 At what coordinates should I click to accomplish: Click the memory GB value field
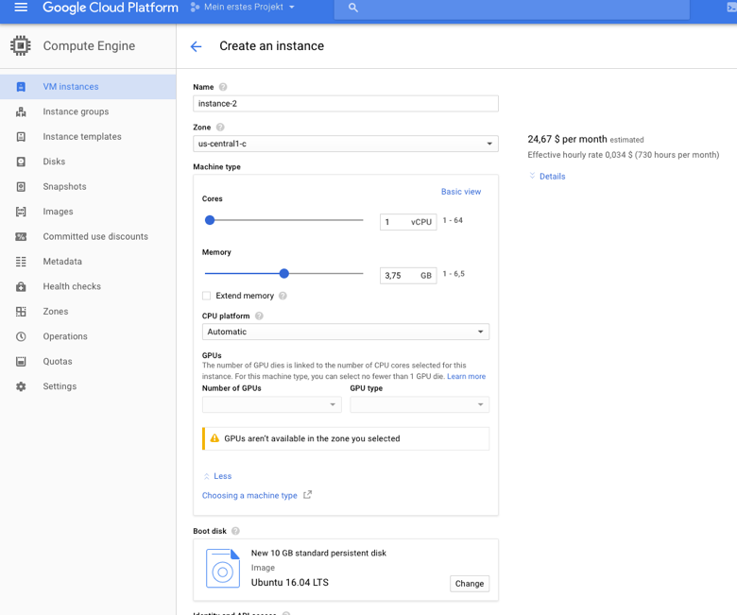pos(408,275)
